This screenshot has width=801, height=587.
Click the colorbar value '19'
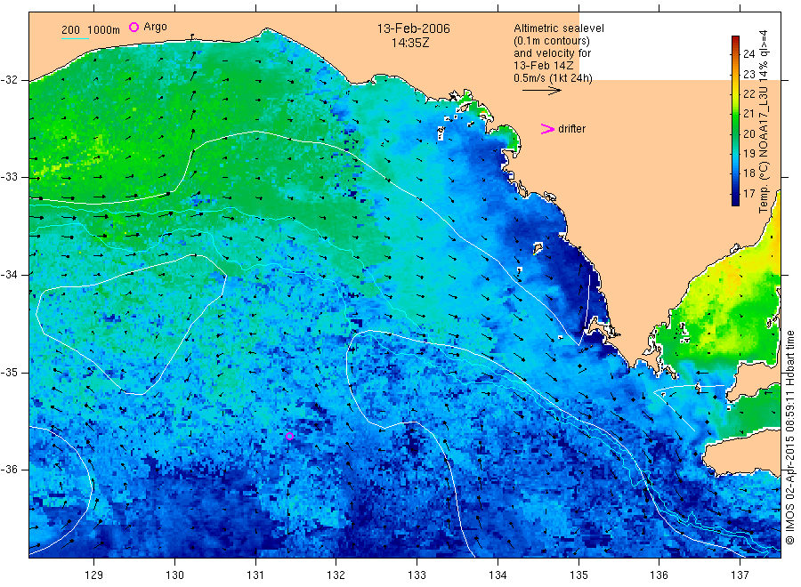pos(748,153)
